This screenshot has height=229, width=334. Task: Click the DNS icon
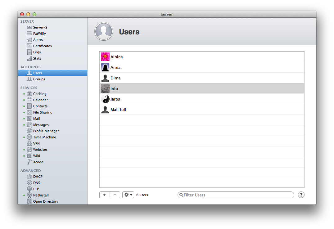(x=29, y=183)
